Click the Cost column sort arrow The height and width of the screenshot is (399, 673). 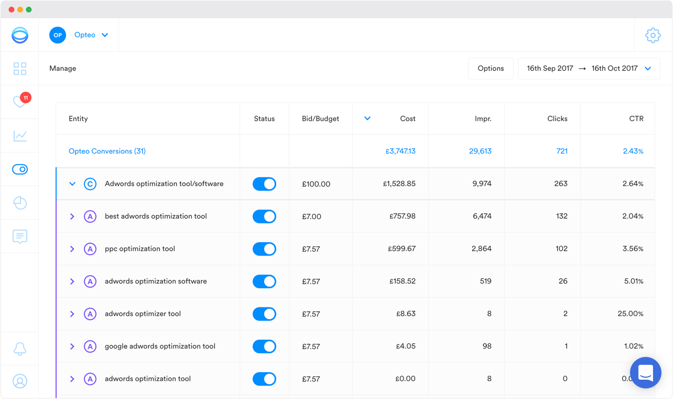[x=367, y=118]
